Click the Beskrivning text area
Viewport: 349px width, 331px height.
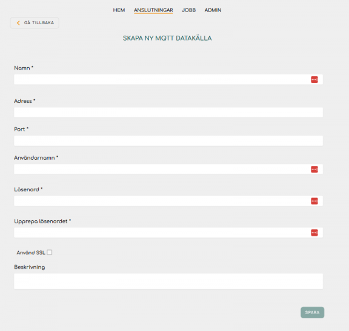point(168,281)
